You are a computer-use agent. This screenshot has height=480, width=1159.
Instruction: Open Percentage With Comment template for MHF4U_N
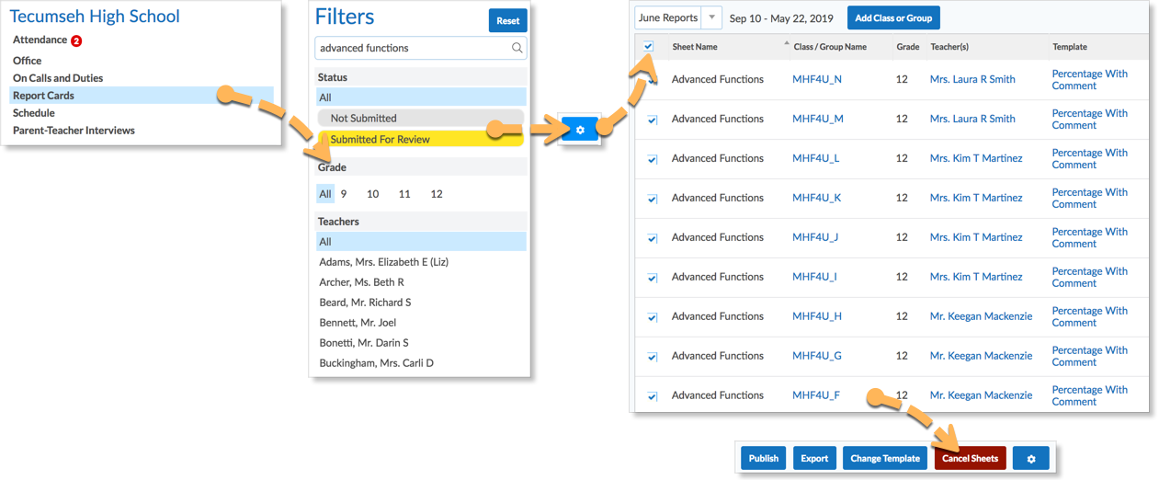[x=1090, y=80]
